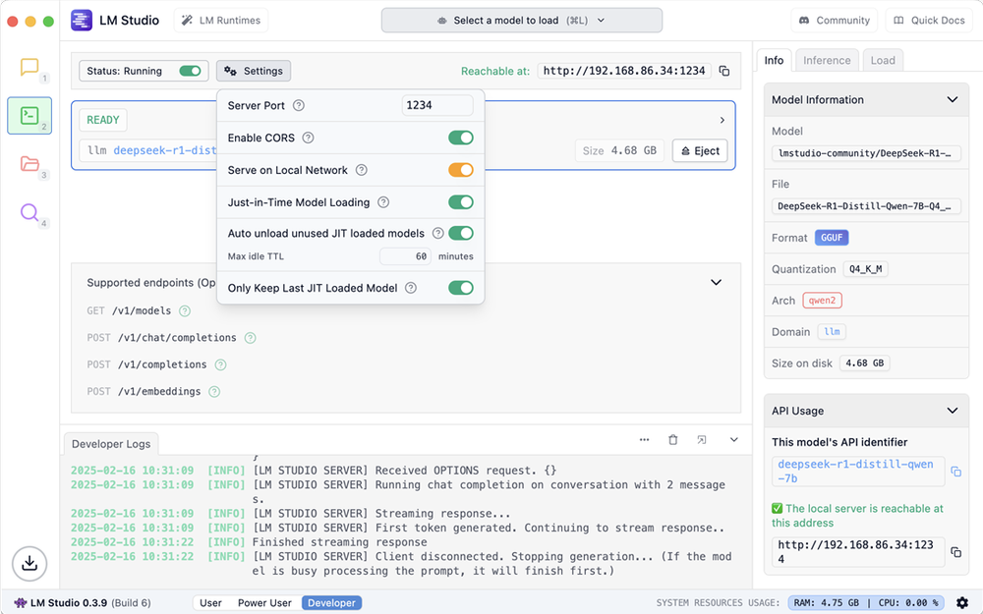Open the Developer terminal view in sidebar
The height and width of the screenshot is (614, 983).
[29, 115]
